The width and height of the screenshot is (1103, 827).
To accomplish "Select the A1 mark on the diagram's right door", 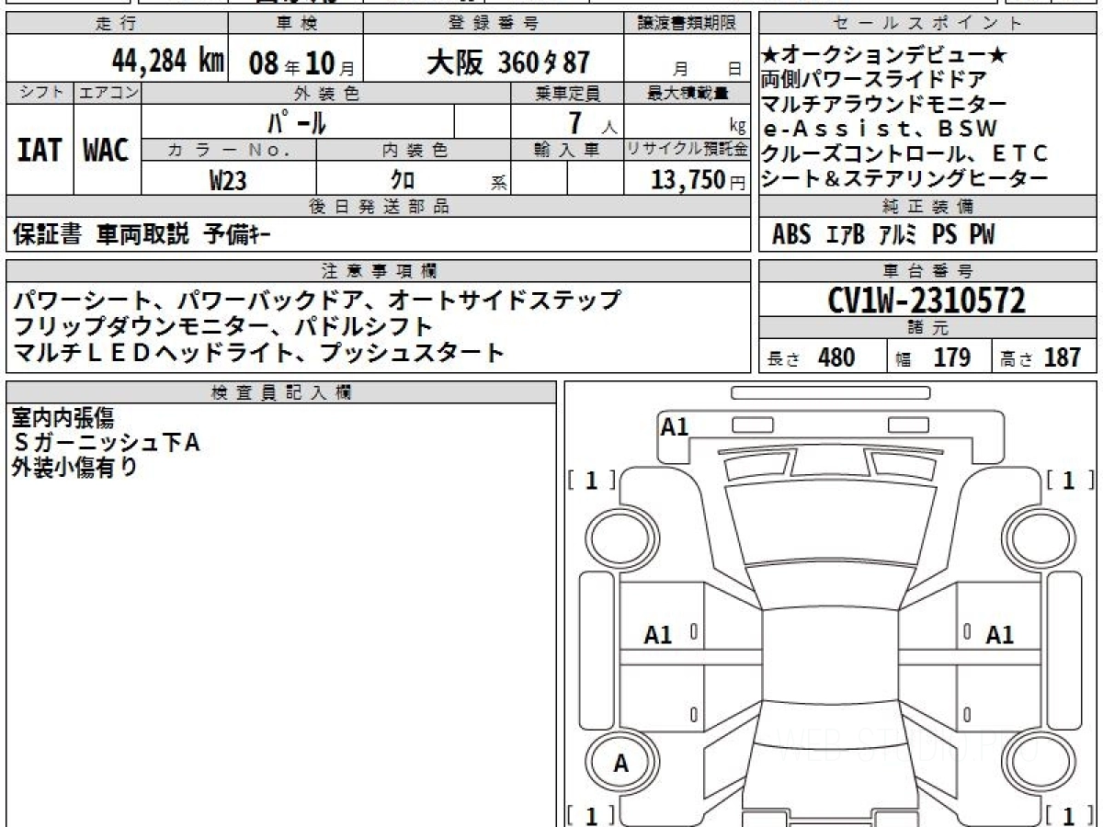I will 999,634.
